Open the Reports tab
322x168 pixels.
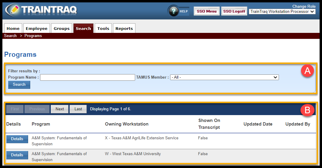[x=124, y=28]
